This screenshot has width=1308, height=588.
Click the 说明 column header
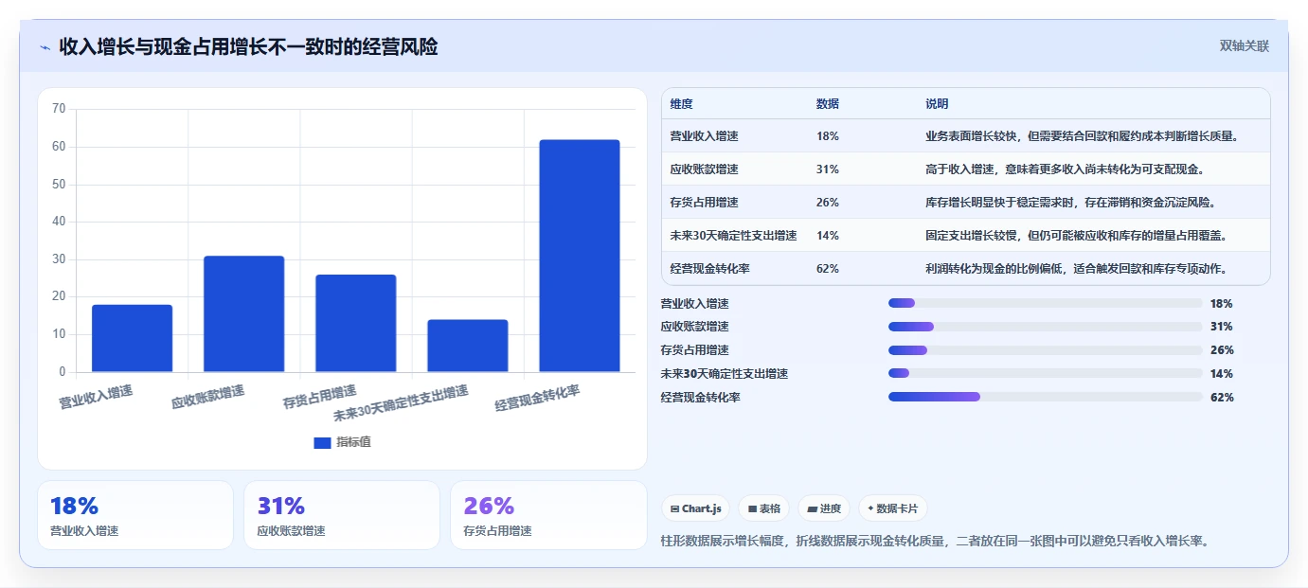coord(937,104)
